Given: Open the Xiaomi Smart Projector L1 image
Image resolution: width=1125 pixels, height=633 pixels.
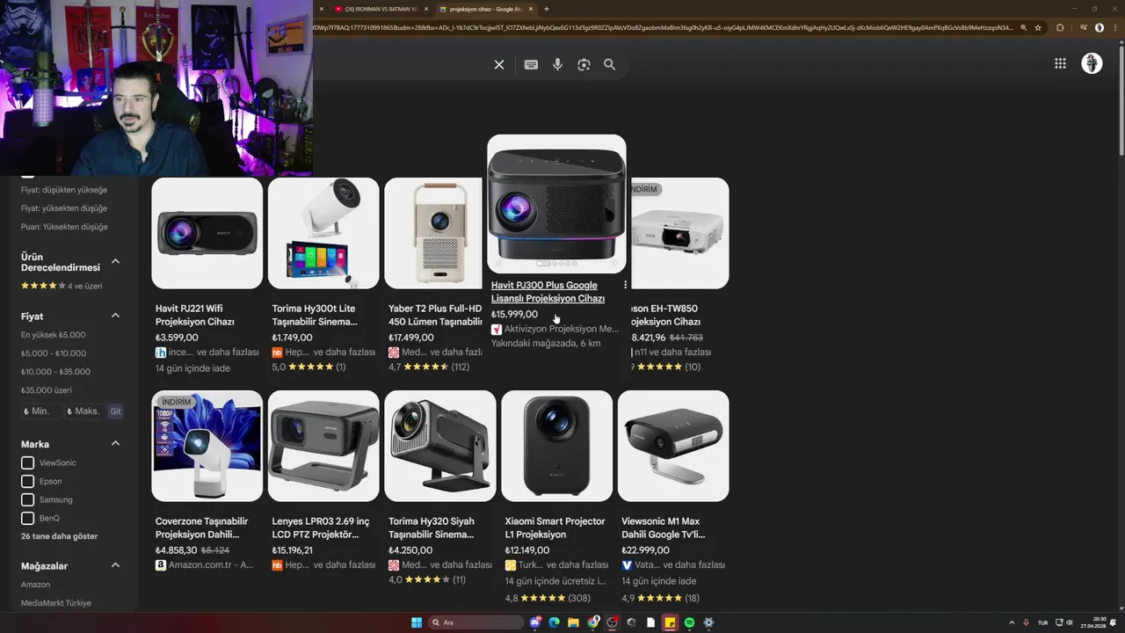Looking at the screenshot, I should click(x=556, y=446).
